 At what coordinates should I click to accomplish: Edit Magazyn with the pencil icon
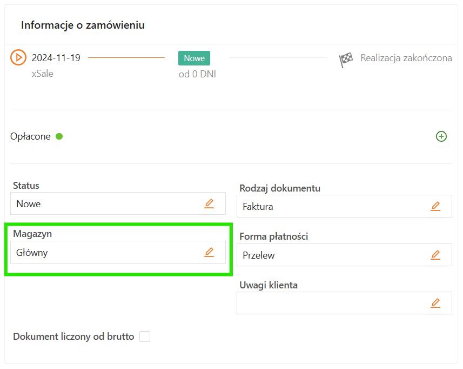pos(209,252)
